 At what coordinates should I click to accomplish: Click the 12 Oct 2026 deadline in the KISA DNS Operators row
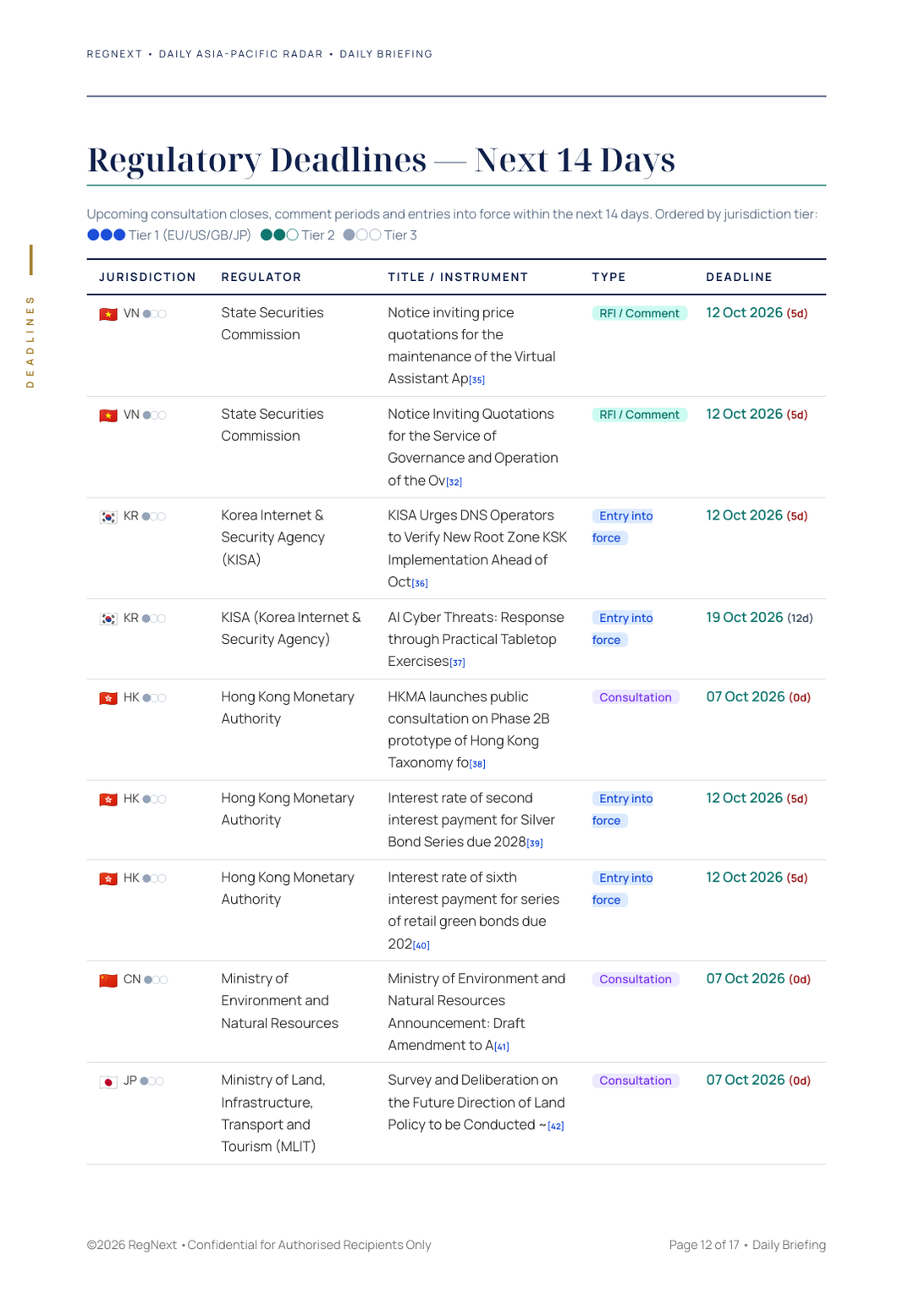757,515
